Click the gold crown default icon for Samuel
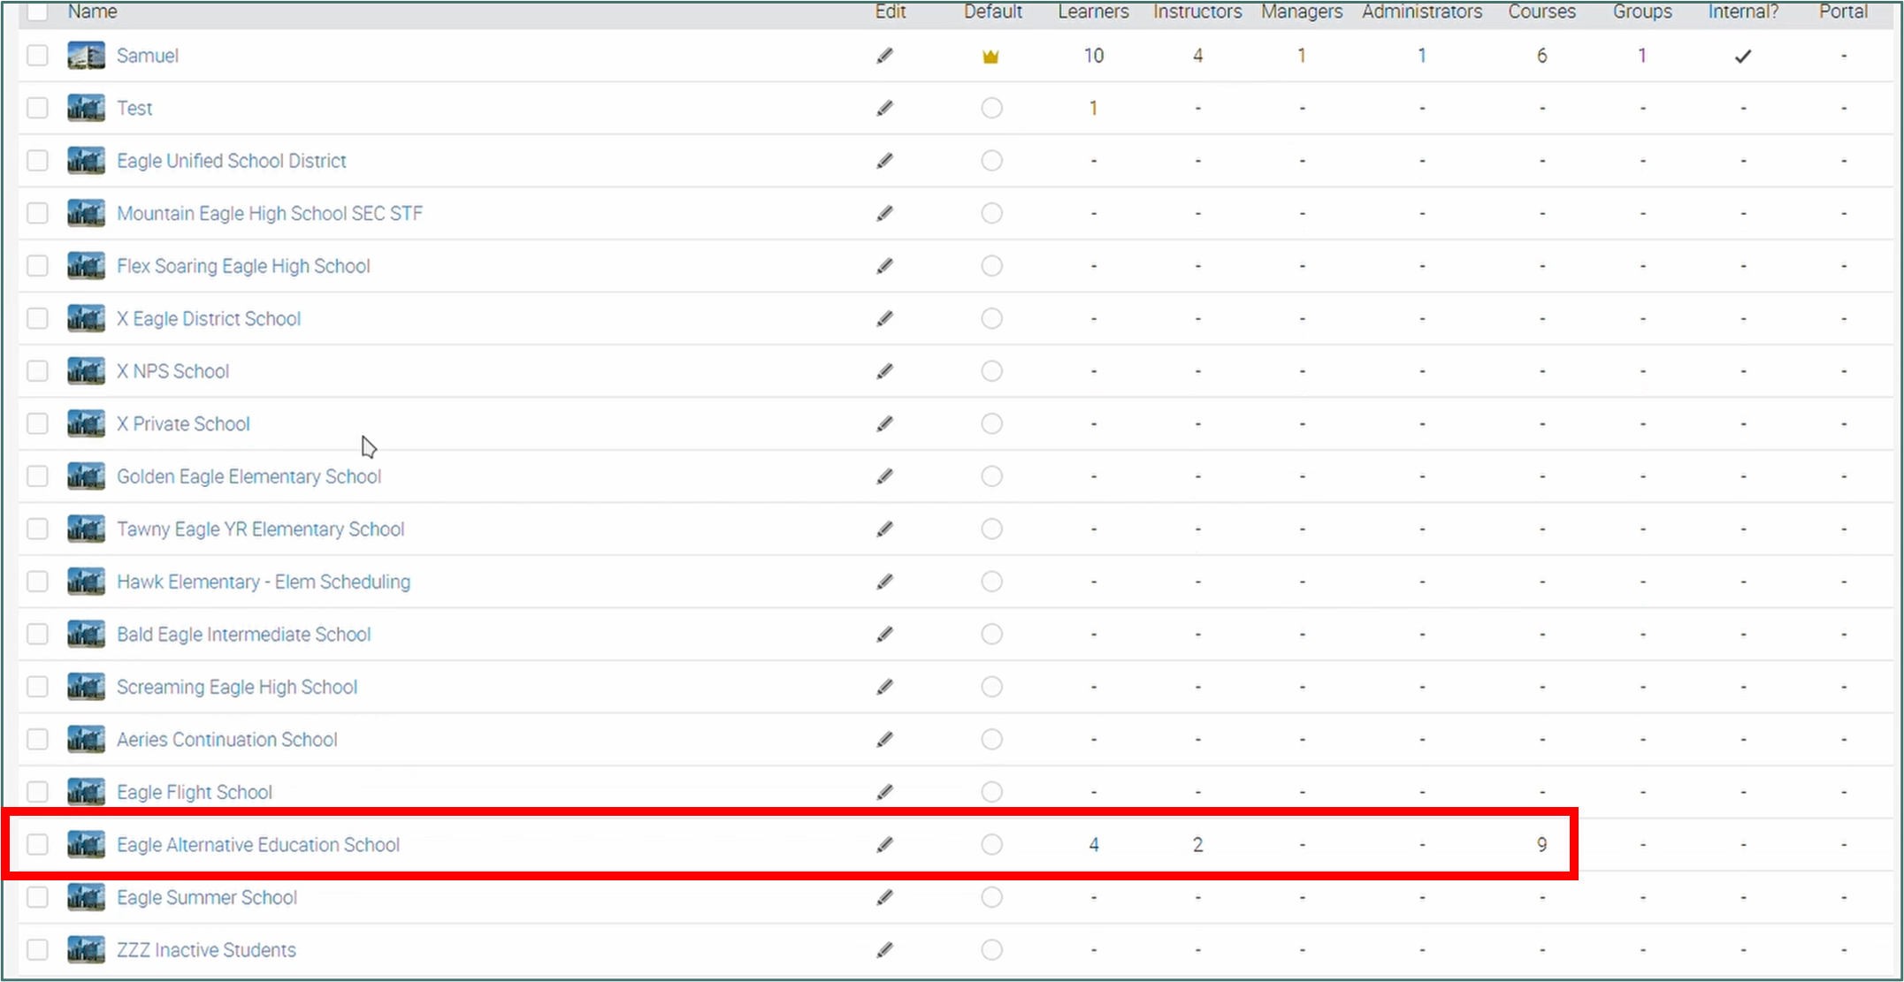1904x982 pixels. tap(990, 57)
